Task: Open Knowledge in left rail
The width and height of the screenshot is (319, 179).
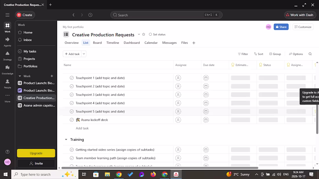Action: click(x=7, y=70)
